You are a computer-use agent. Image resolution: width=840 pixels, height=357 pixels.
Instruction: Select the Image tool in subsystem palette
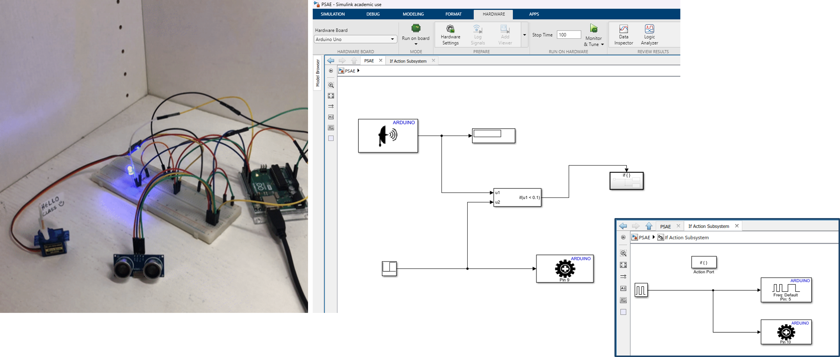click(623, 300)
